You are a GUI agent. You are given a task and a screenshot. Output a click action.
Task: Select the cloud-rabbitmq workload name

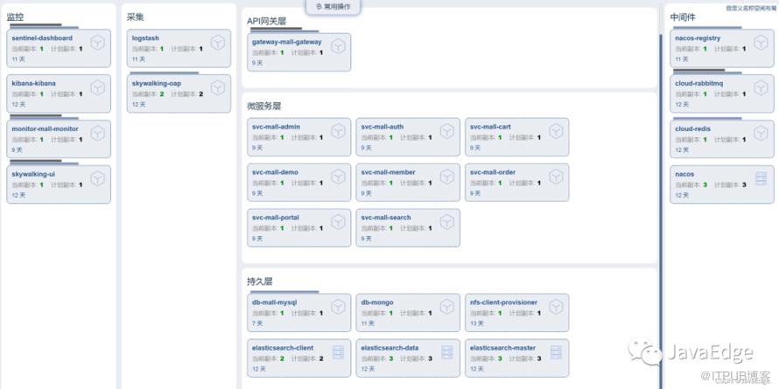[x=699, y=83]
